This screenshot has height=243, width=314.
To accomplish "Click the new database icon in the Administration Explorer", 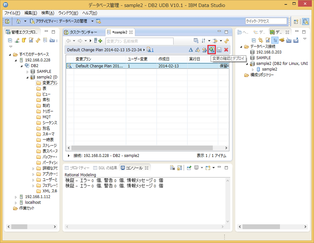I will click(x=24, y=40).
